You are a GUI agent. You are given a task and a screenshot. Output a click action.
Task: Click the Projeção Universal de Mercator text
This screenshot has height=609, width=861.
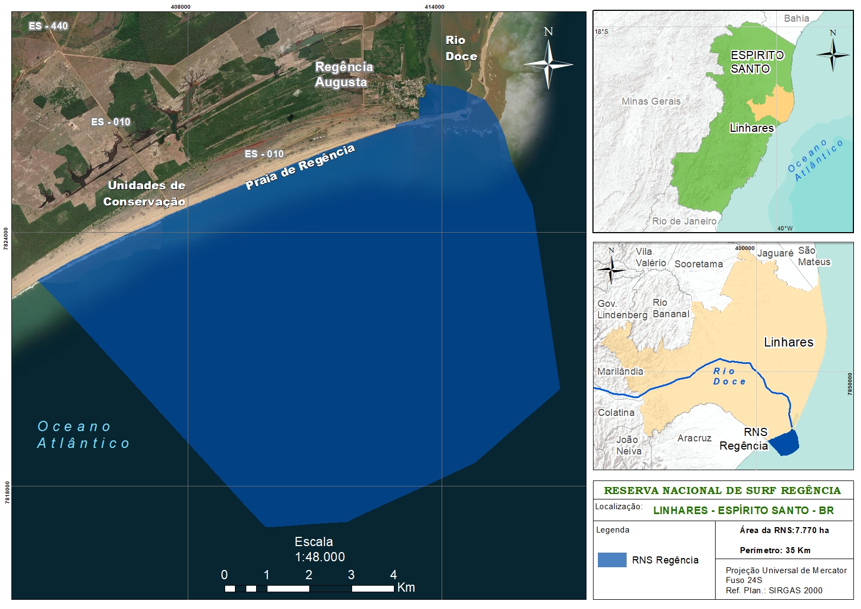click(x=786, y=570)
